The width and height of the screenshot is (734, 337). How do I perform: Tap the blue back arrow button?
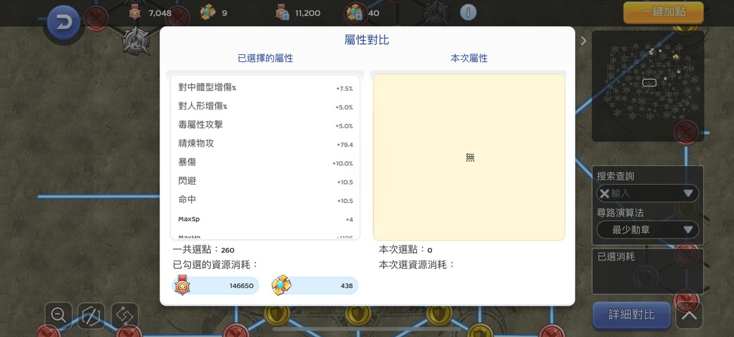point(64,23)
